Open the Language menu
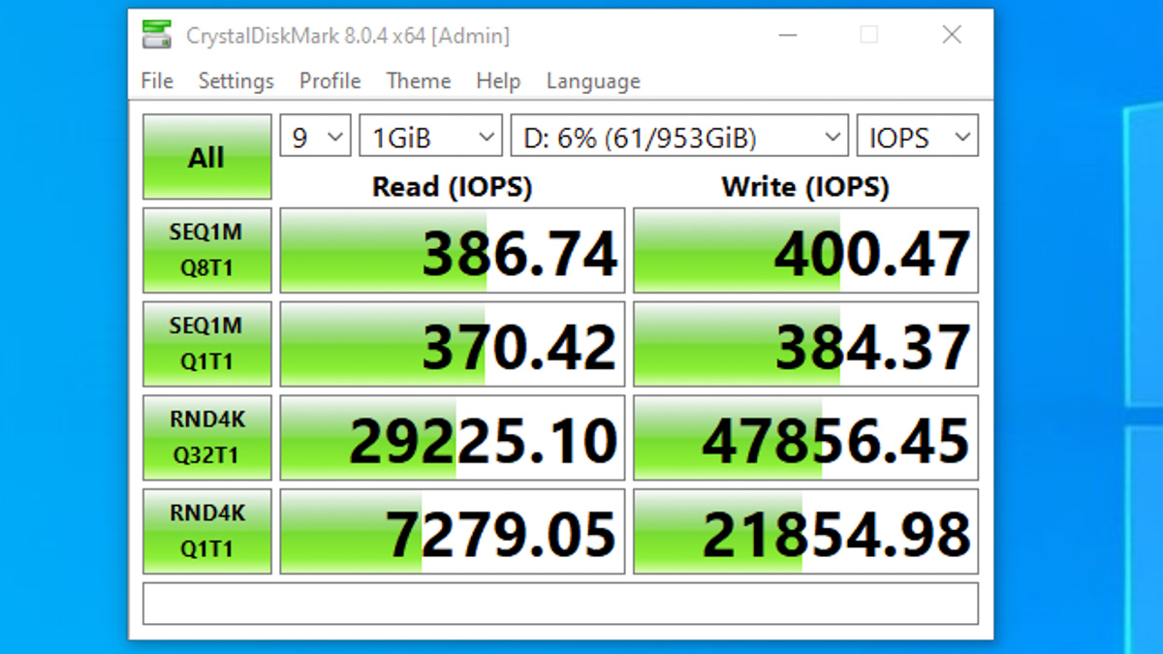Image resolution: width=1163 pixels, height=654 pixels. click(x=593, y=81)
